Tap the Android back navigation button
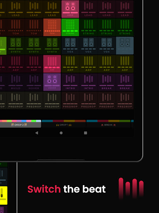 pyautogui.click(x=37, y=133)
